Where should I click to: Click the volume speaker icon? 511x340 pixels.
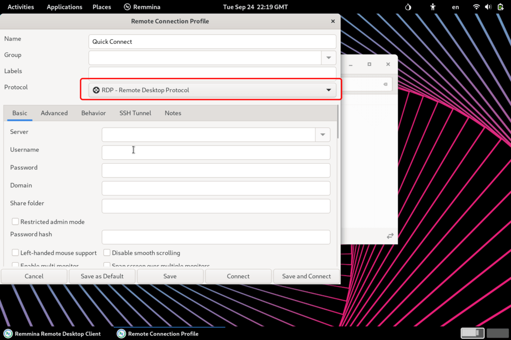[488, 7]
